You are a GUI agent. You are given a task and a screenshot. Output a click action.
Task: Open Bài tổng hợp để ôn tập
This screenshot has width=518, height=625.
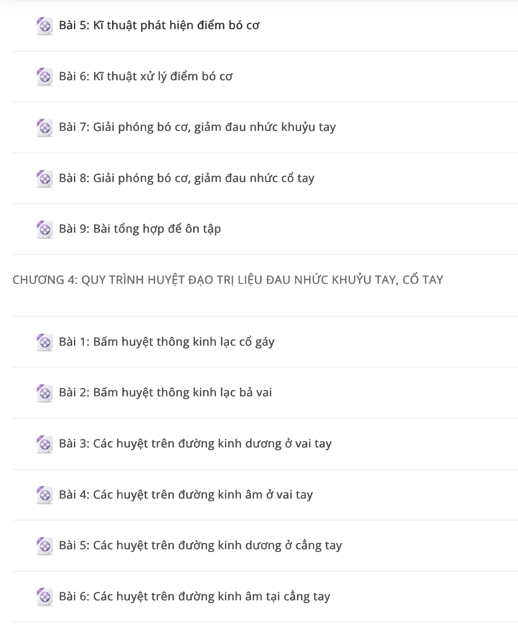click(140, 229)
